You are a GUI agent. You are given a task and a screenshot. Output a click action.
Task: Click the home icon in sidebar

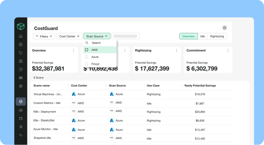pos(21,36)
